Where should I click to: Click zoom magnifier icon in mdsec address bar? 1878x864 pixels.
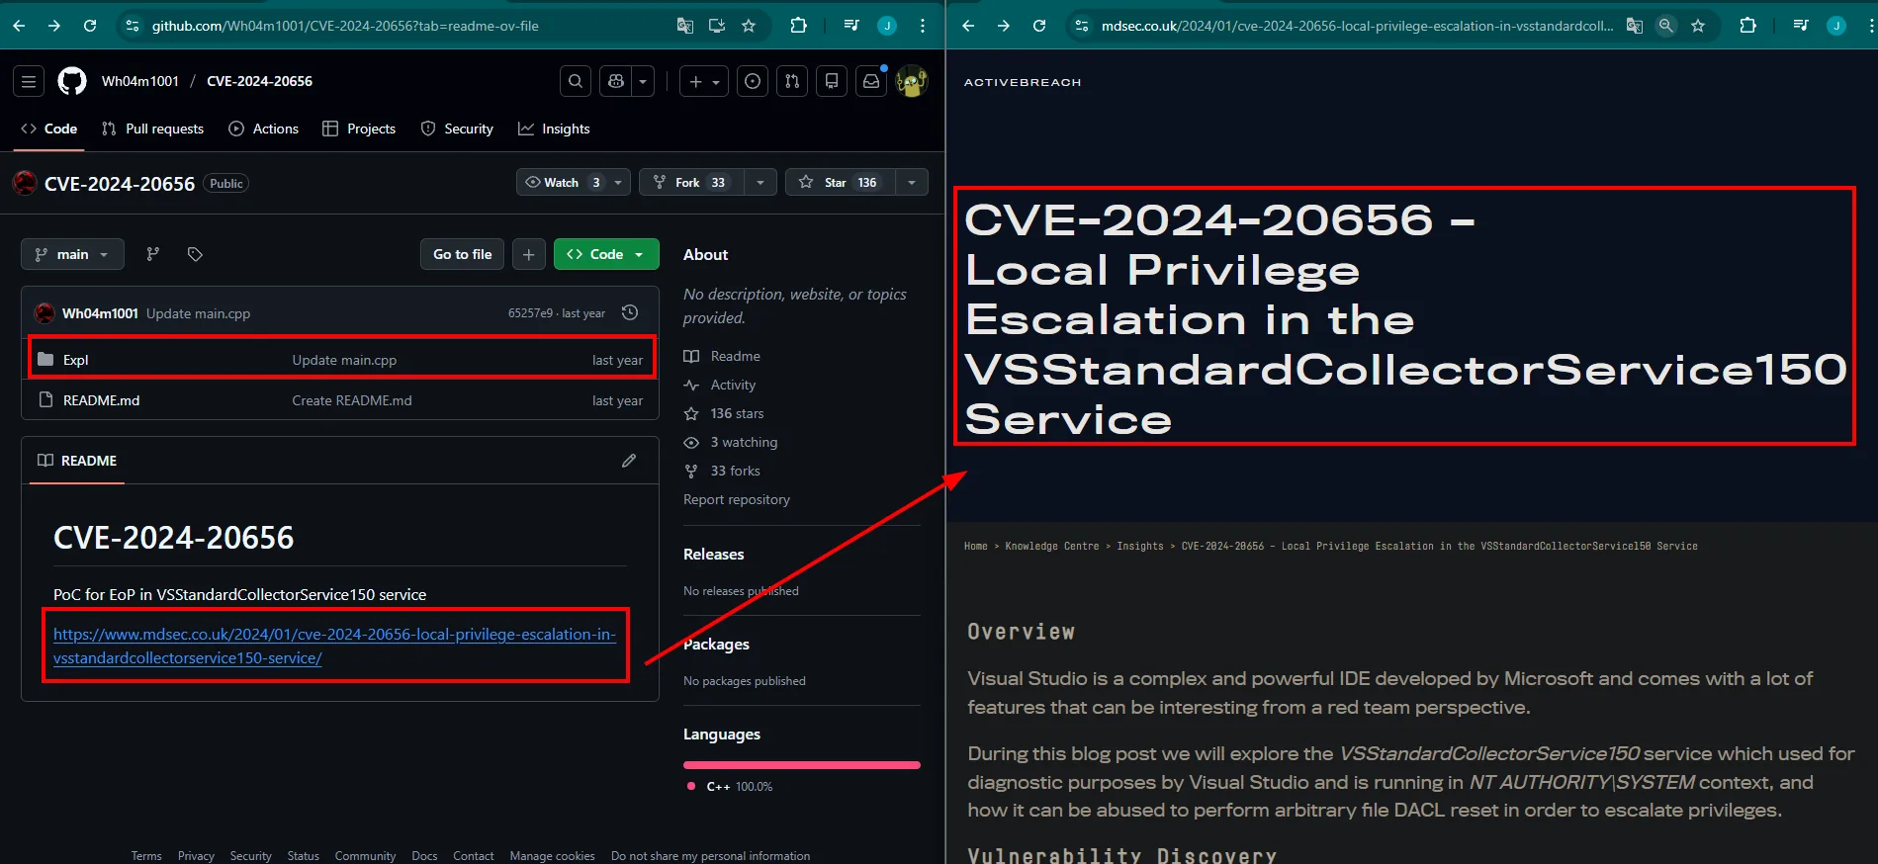[x=1666, y=26]
